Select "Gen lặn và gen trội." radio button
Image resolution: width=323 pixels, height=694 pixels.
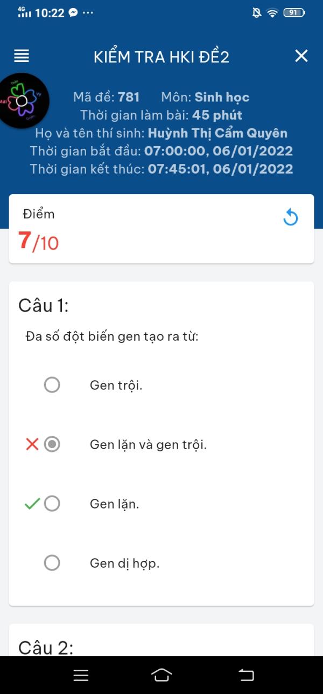point(52,444)
